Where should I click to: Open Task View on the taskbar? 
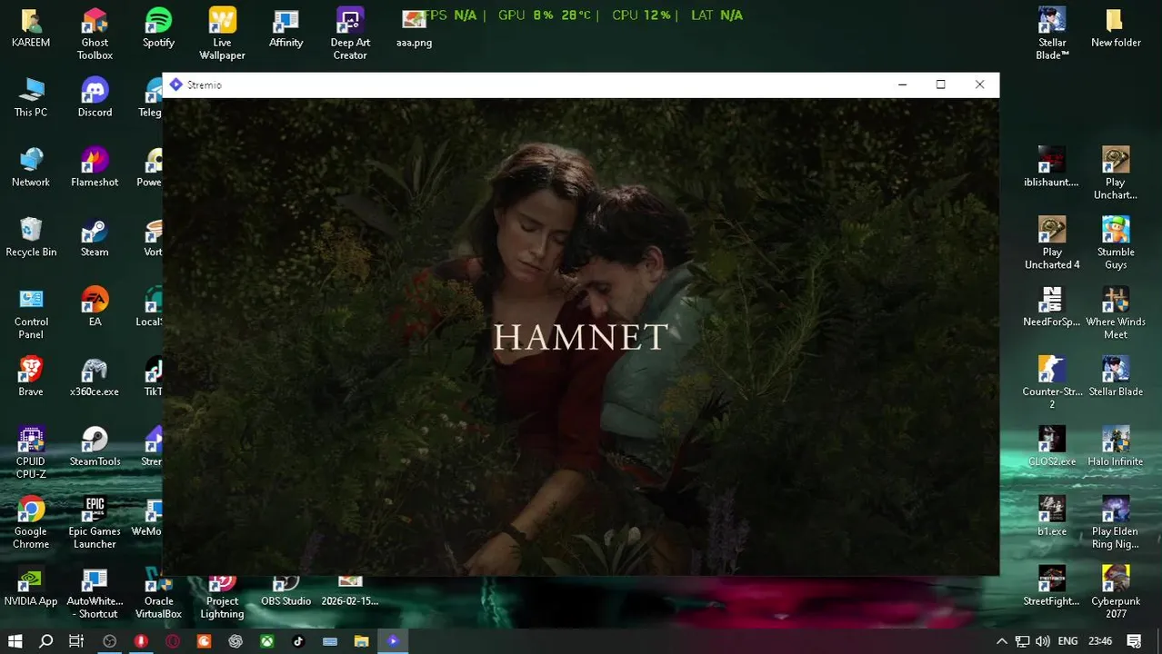pyautogui.click(x=76, y=641)
